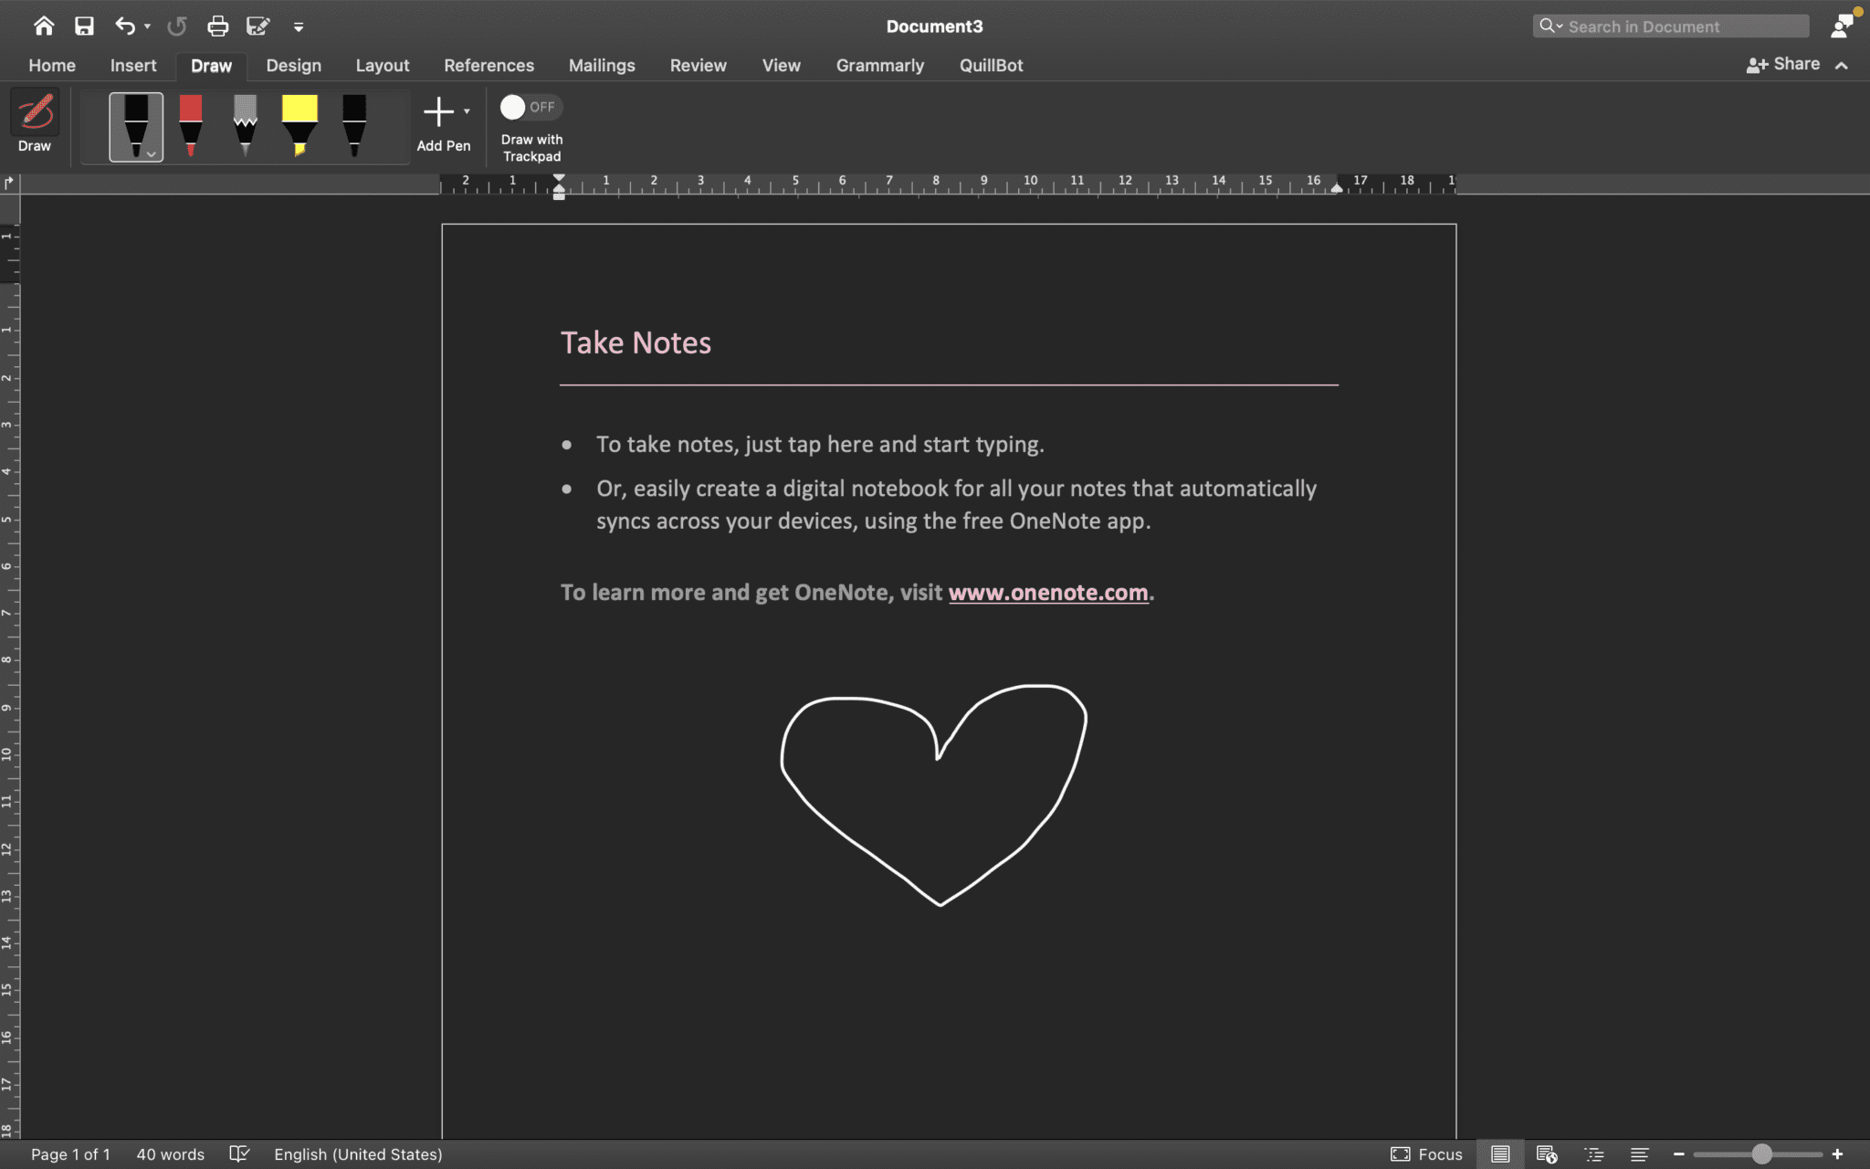Viewport: 1870px width, 1169px height.
Task: Open the Grammarly ribbon tab
Action: tap(878, 65)
